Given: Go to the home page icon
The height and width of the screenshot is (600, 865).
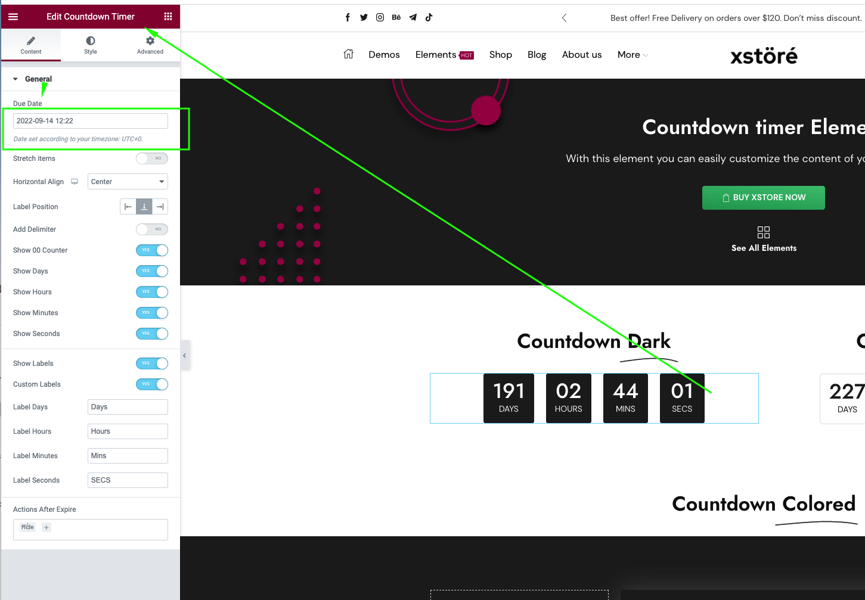Looking at the screenshot, I should [349, 54].
